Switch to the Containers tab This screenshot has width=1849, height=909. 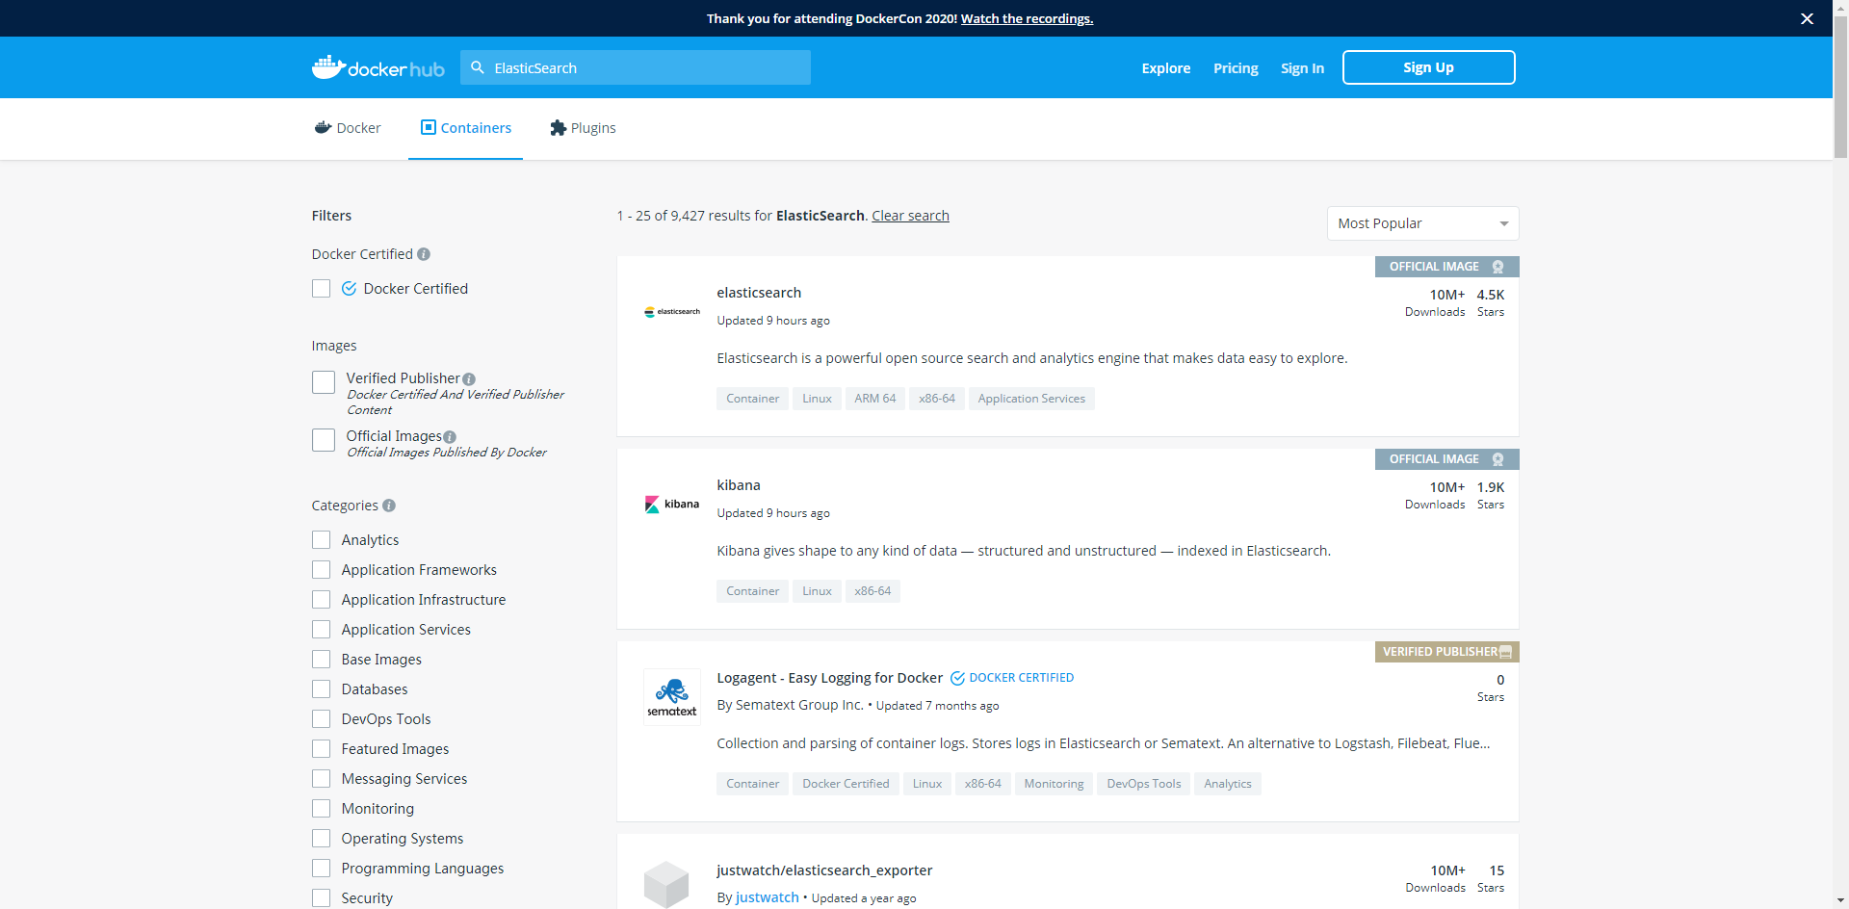[466, 128]
